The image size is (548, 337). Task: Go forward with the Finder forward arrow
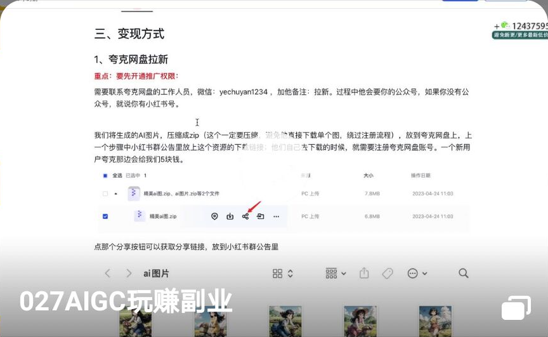click(x=129, y=273)
